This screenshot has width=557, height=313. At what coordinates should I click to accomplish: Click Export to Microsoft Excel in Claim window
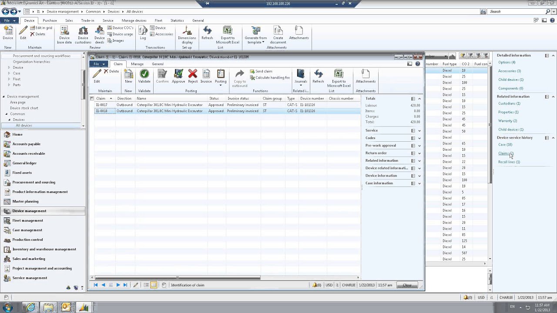pos(339,78)
